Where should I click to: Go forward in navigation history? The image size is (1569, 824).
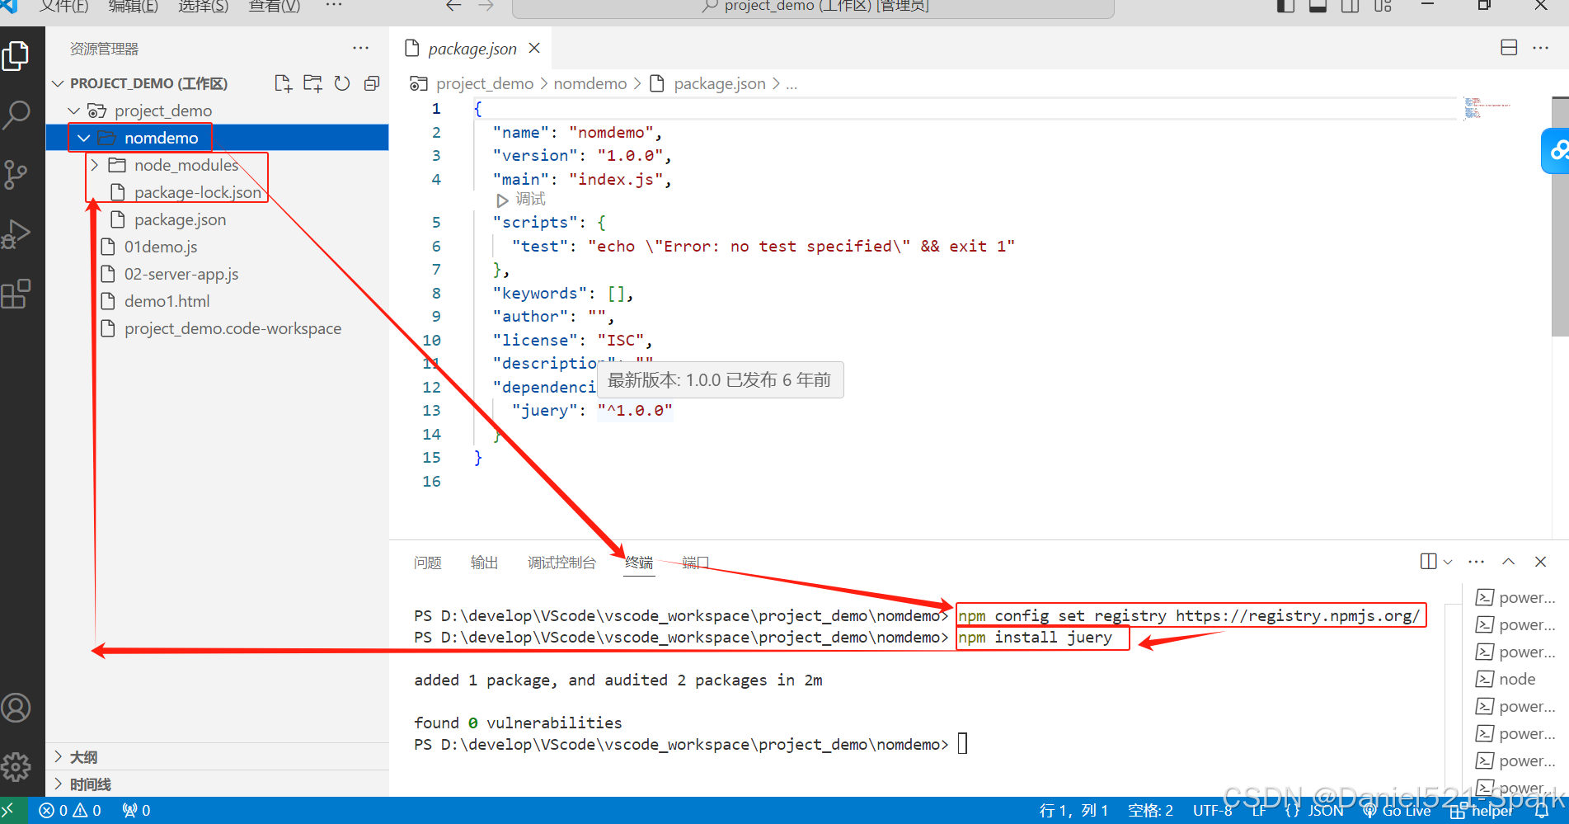pos(486,6)
